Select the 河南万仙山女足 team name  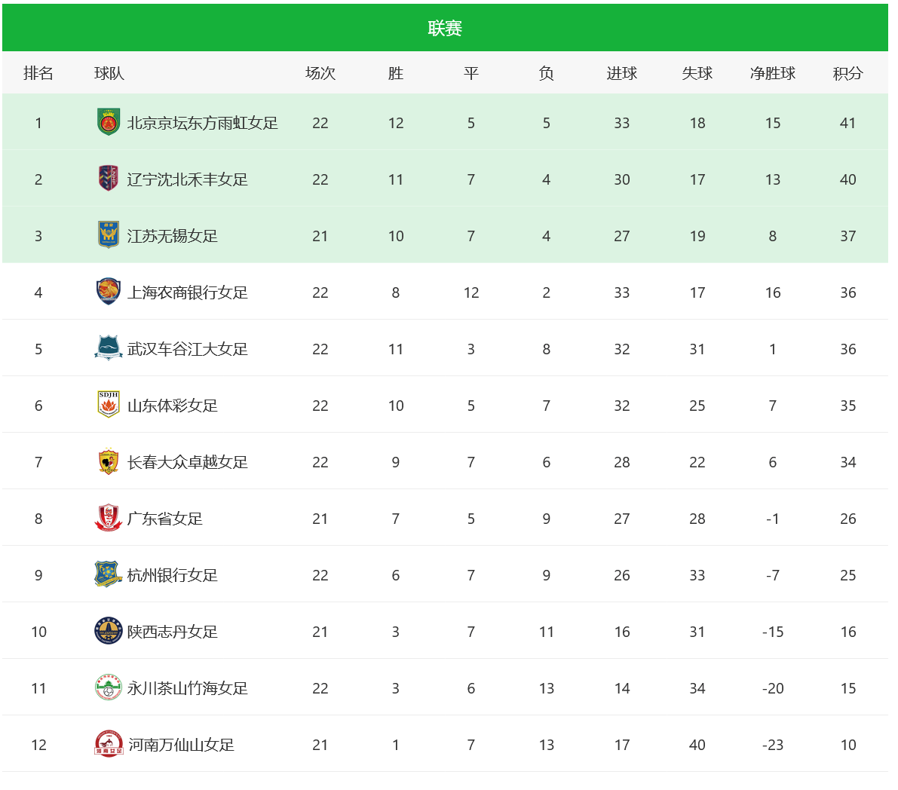coord(181,745)
